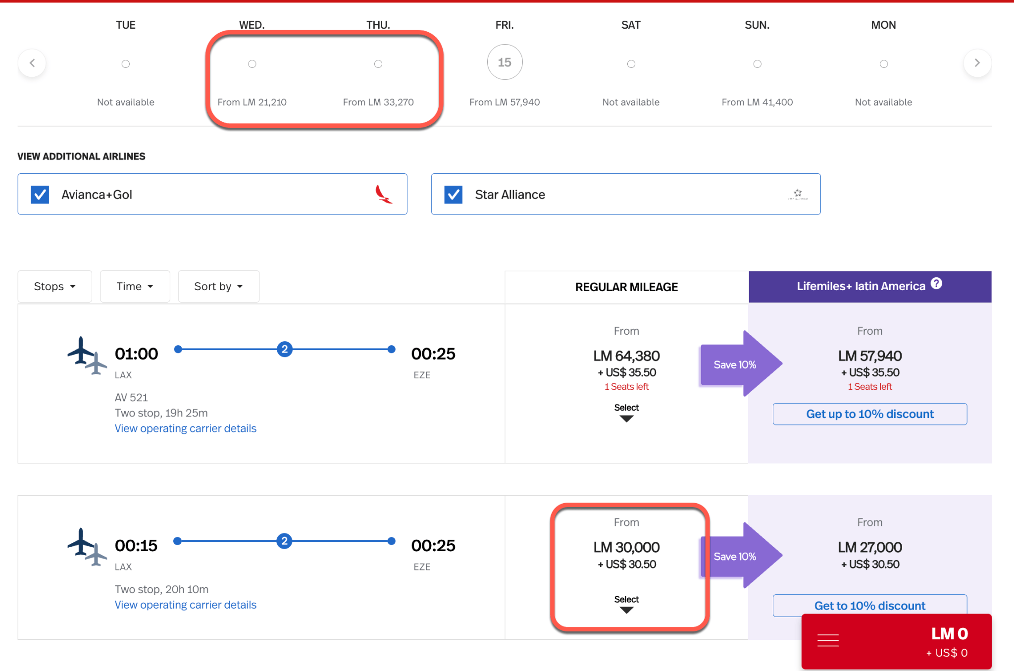Click Get to 10% discount button
The width and height of the screenshot is (1014, 671).
coord(870,606)
